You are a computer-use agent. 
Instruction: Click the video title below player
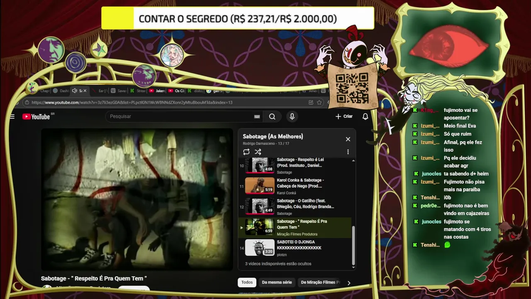tap(94, 278)
